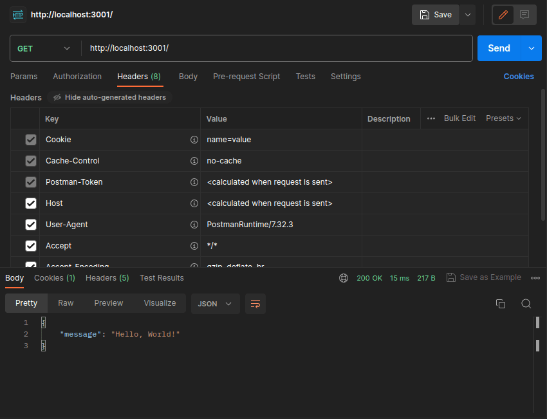
Task: Open response search with magnifier icon
Action: (x=526, y=304)
